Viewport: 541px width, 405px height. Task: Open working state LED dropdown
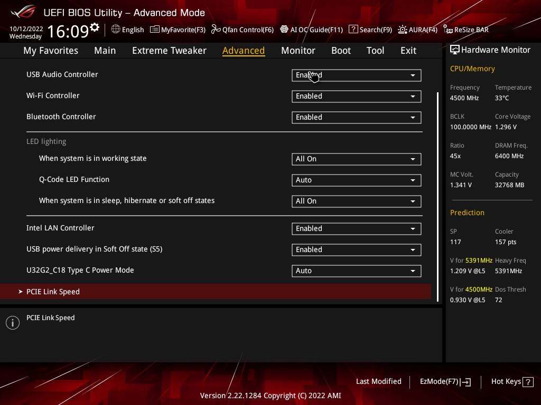coord(357,159)
